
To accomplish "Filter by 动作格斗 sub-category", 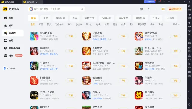I will (x=59, y=24).
